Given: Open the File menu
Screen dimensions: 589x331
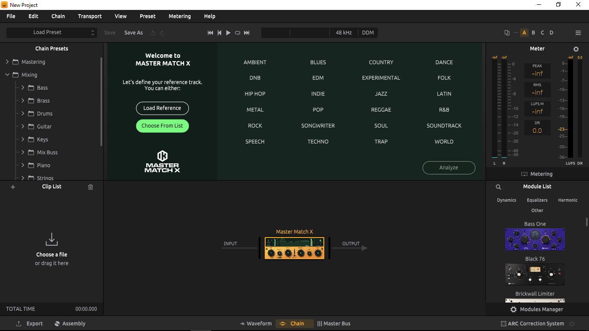Looking at the screenshot, I should point(11,16).
